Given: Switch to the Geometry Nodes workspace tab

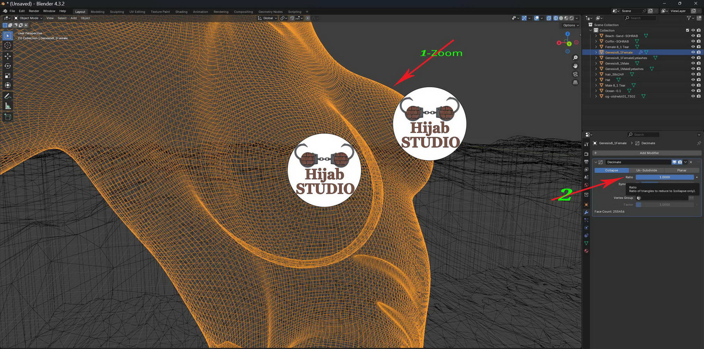Looking at the screenshot, I should pos(271,12).
